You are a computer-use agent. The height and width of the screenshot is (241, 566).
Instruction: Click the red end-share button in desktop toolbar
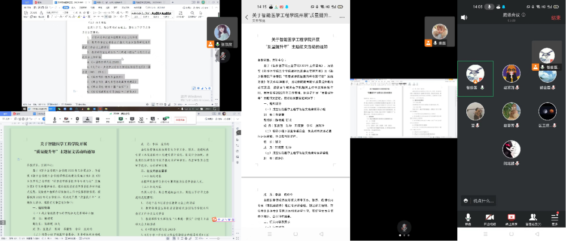coord(180,120)
